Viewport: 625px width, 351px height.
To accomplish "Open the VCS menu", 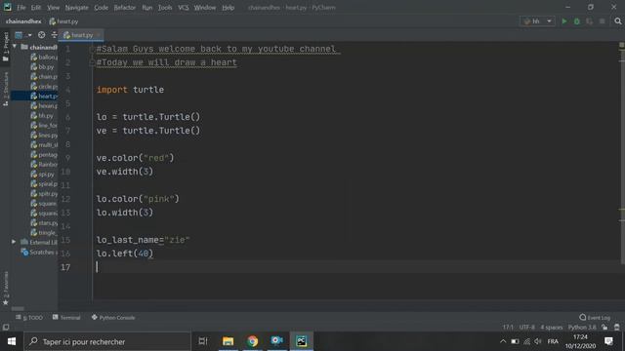I will [x=184, y=8].
